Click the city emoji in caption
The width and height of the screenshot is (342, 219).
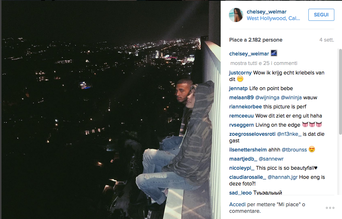point(274,53)
